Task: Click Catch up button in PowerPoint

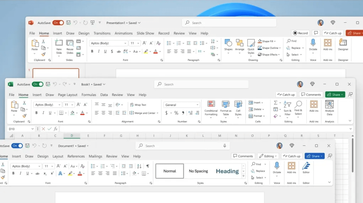Action: [x=332, y=33]
